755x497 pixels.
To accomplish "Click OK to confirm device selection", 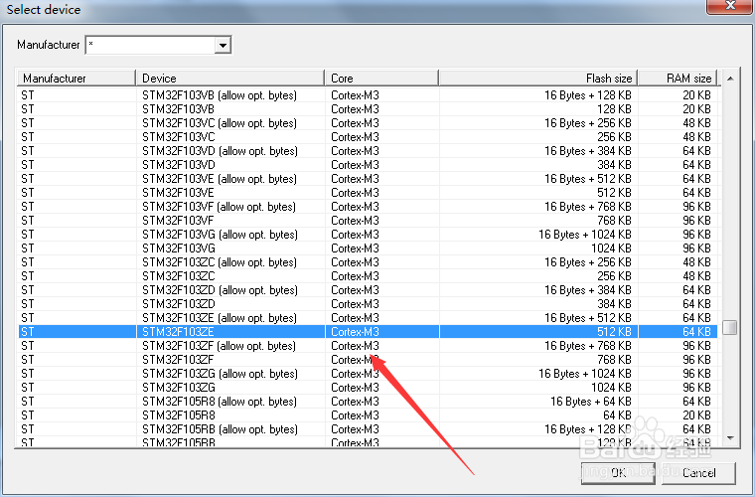I will (x=618, y=473).
